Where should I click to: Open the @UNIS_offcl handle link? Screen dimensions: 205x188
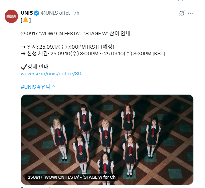[55, 13]
